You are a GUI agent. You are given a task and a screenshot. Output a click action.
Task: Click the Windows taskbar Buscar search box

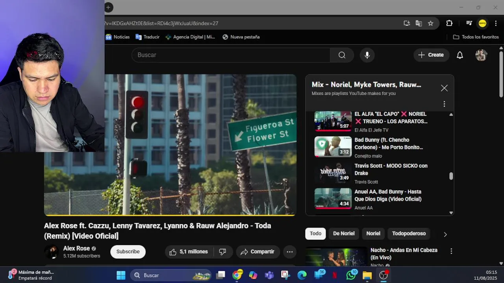(171, 275)
